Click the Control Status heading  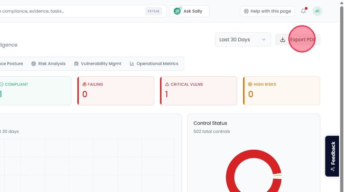click(210, 123)
